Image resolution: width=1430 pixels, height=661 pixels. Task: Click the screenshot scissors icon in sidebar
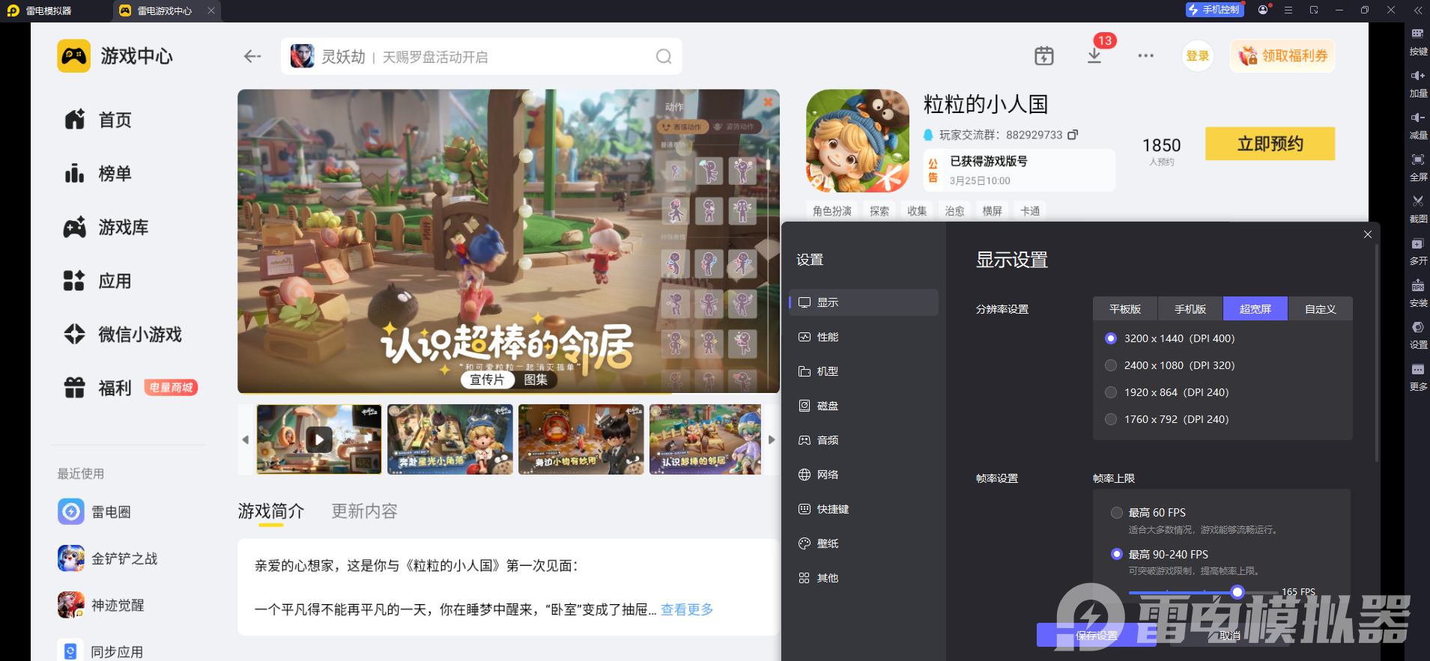coord(1418,201)
